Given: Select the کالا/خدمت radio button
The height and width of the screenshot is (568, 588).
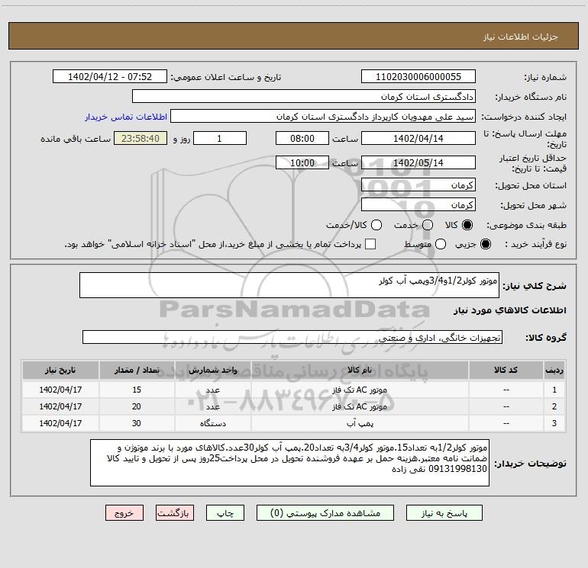Looking at the screenshot, I should 376,225.
